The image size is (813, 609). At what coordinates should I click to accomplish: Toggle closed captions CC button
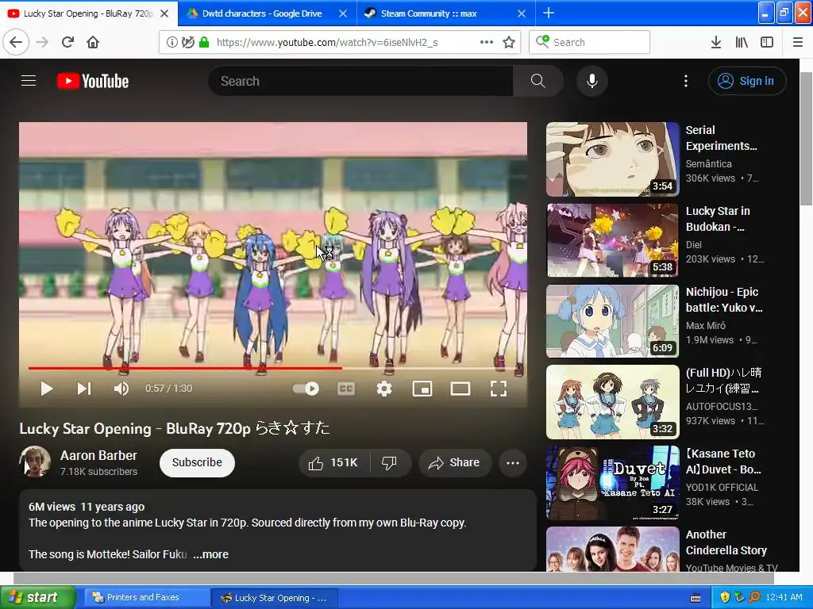click(x=346, y=389)
